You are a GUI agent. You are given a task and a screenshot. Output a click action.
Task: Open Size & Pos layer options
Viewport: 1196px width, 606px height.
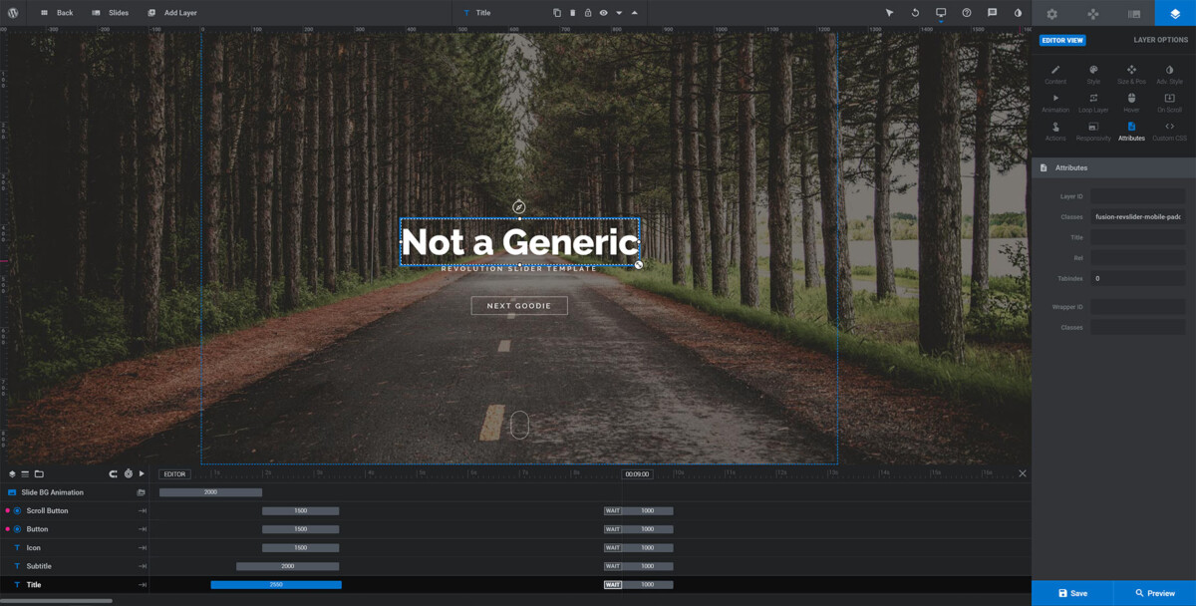[x=1130, y=73]
